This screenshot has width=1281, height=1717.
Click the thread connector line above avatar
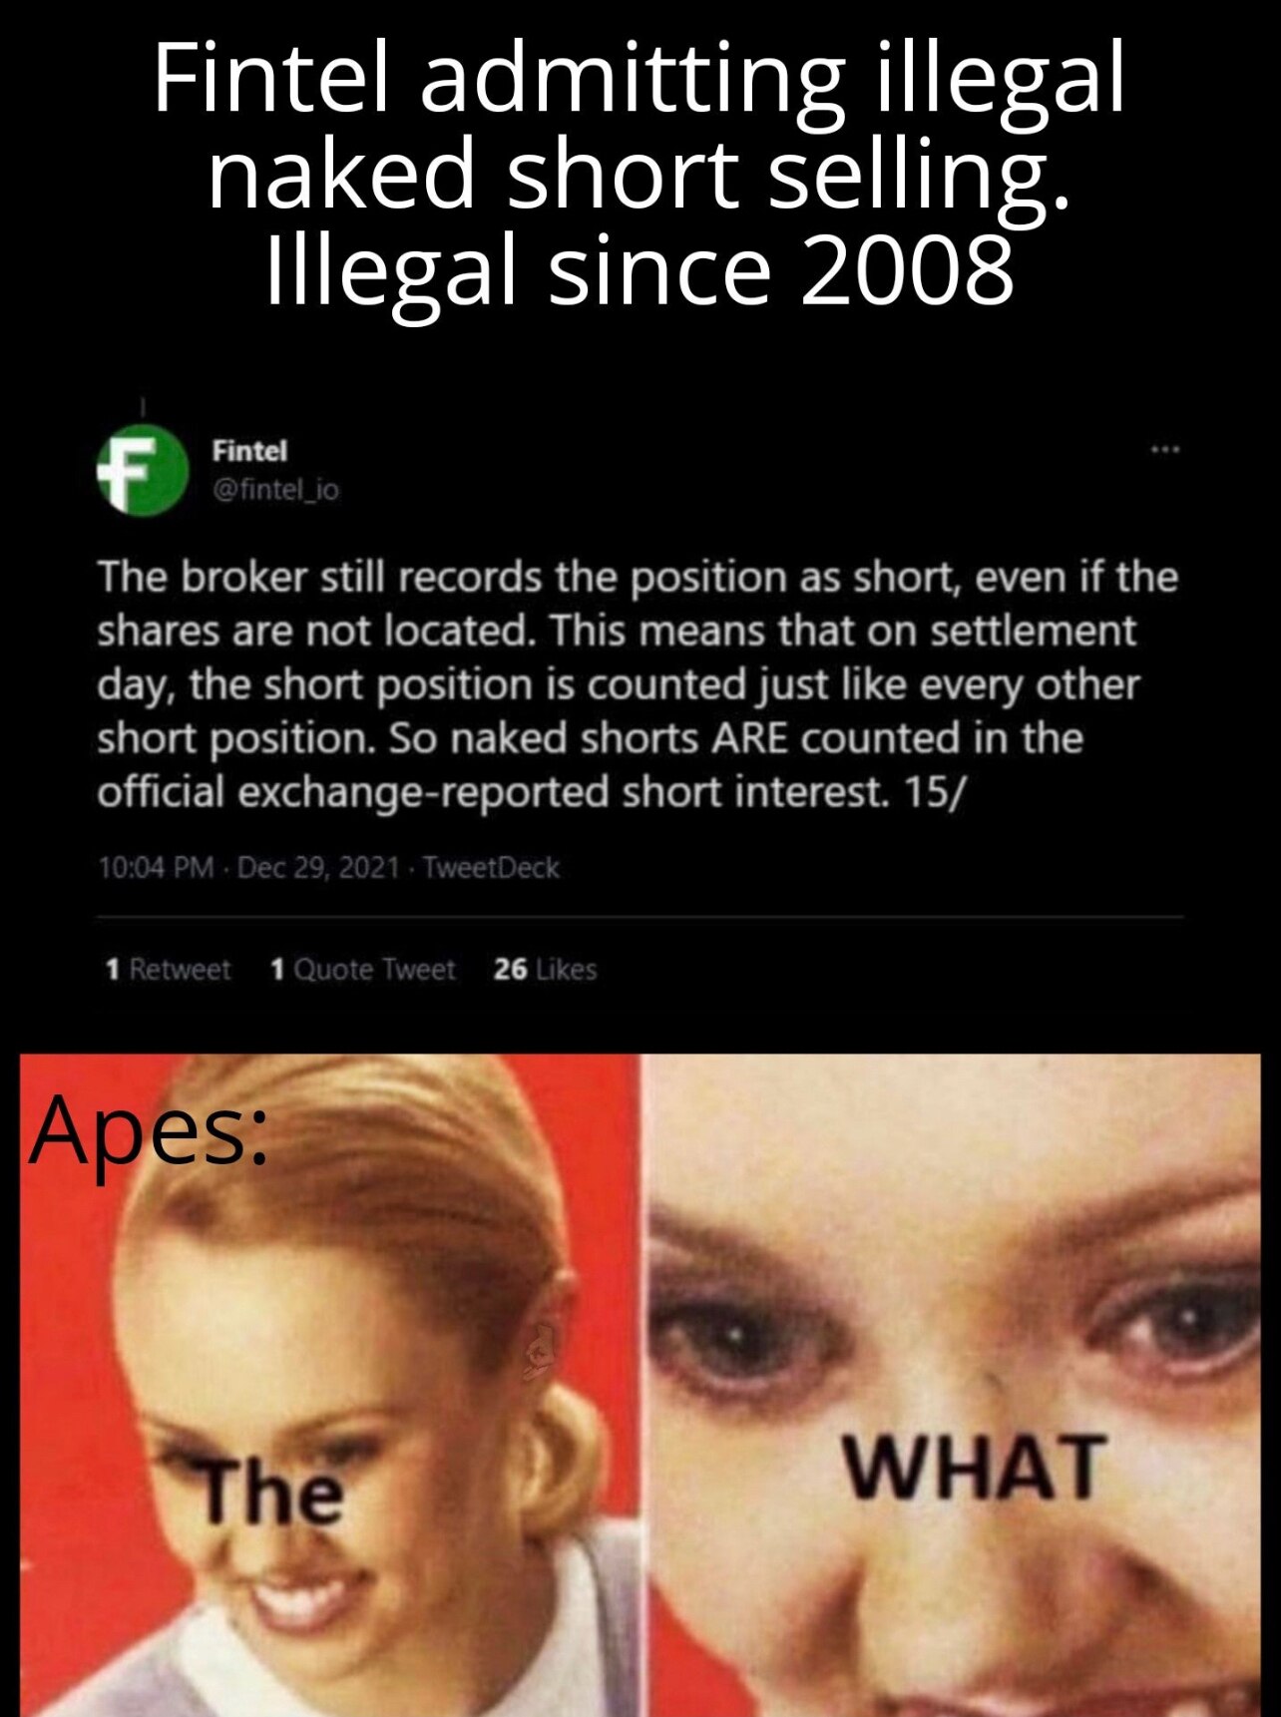[x=143, y=407]
